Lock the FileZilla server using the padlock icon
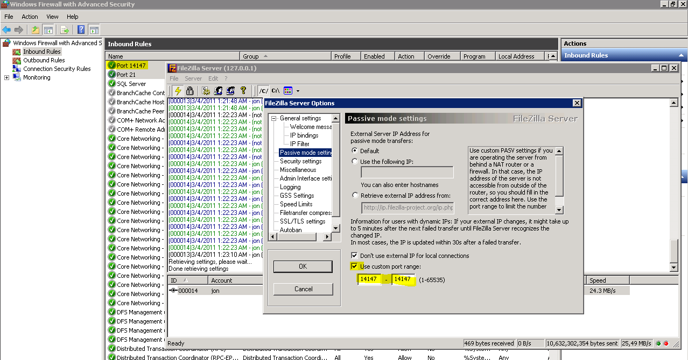This screenshot has height=360, width=688. click(189, 90)
